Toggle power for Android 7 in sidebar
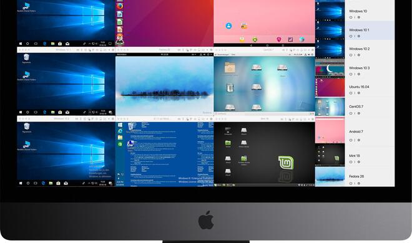412x243 pixels. point(351,140)
